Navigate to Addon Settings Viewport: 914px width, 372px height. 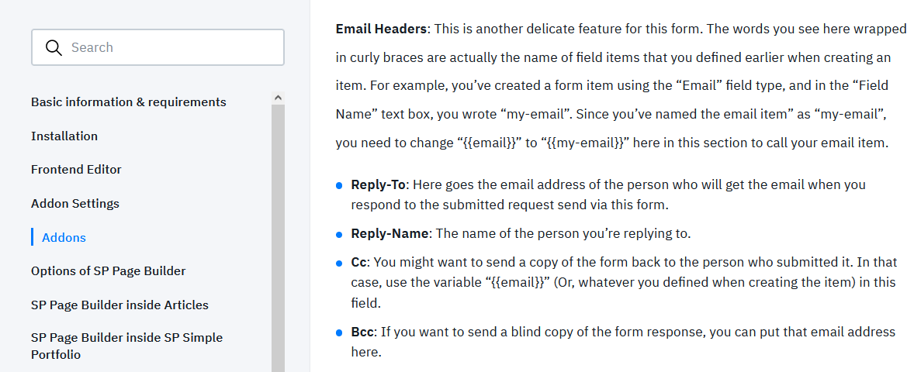pyautogui.click(x=75, y=204)
